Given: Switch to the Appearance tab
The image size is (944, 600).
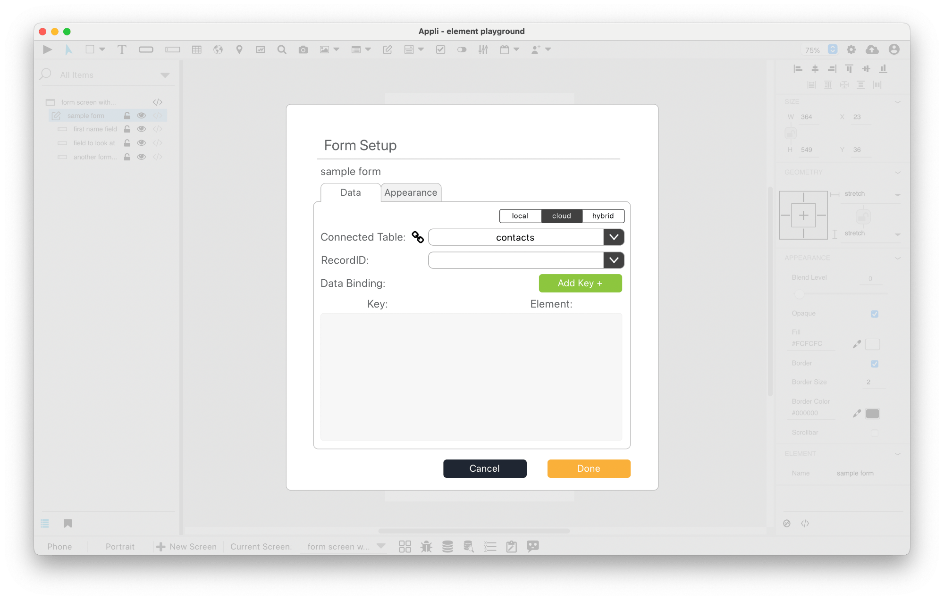Looking at the screenshot, I should [x=411, y=192].
